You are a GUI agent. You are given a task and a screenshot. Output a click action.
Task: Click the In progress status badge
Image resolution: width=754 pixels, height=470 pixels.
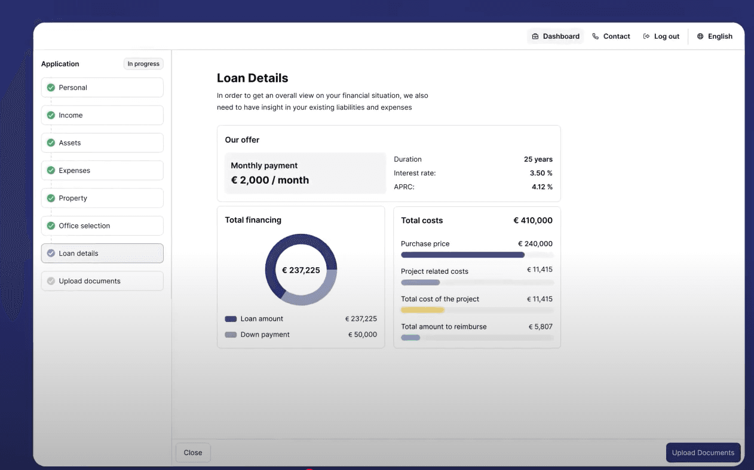click(143, 64)
